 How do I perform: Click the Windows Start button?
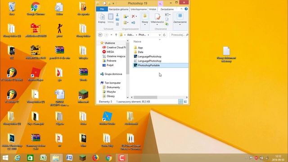(x=5, y=158)
